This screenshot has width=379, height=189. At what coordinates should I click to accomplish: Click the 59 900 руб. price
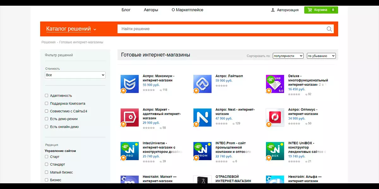click(224, 81)
